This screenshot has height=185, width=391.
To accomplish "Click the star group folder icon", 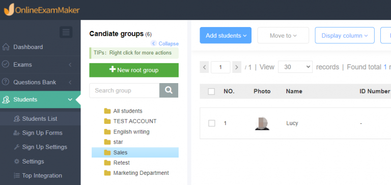I will [107, 142].
